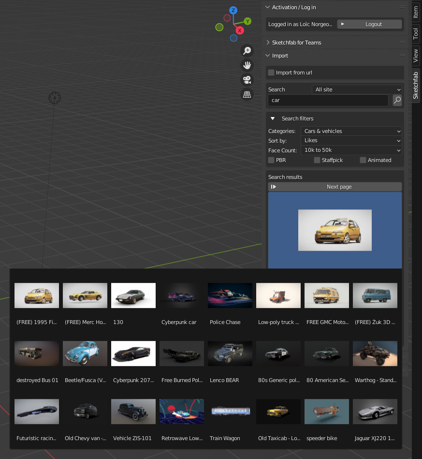The height and width of the screenshot is (459, 422).
Task: Click the blue Z axis gizmo handle
Action: pyautogui.click(x=233, y=10)
